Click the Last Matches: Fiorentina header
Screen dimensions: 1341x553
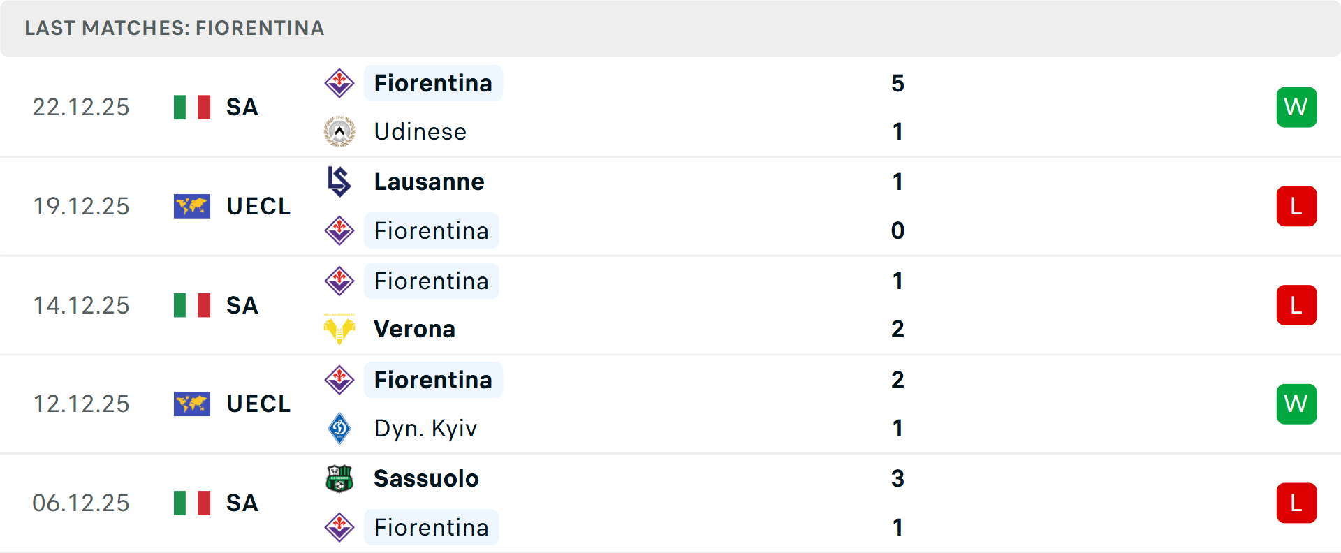[x=174, y=28]
